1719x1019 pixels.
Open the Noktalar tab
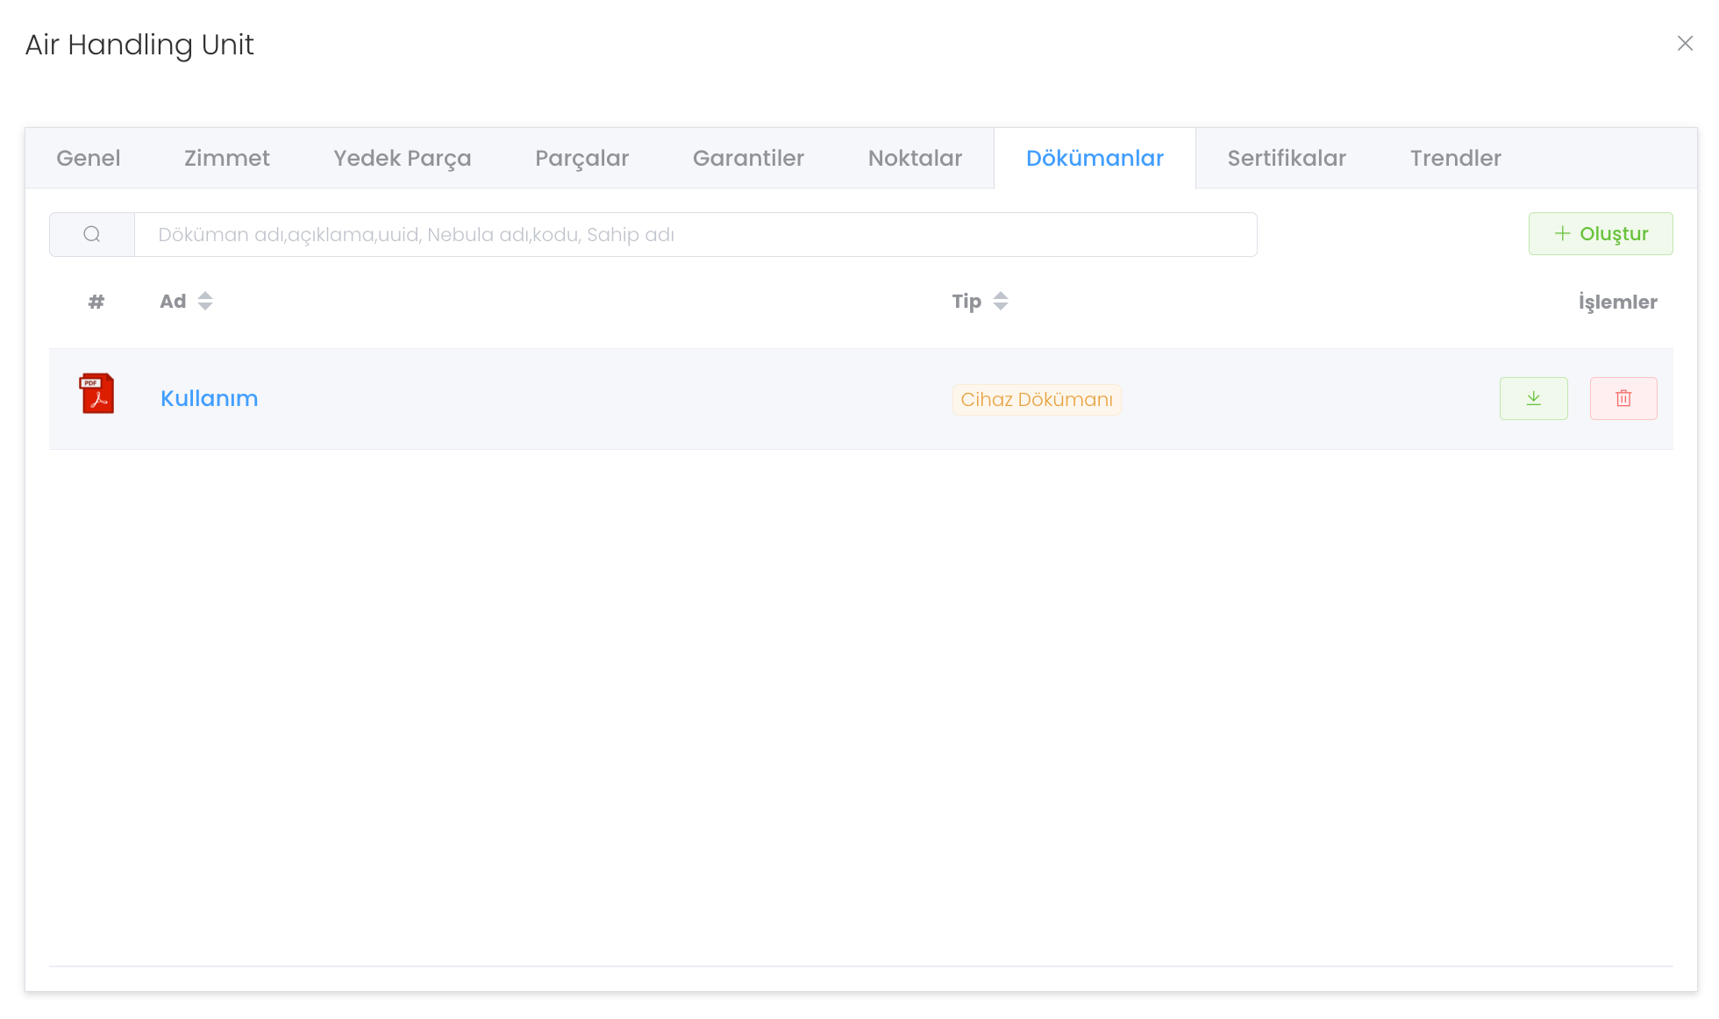[x=915, y=159]
